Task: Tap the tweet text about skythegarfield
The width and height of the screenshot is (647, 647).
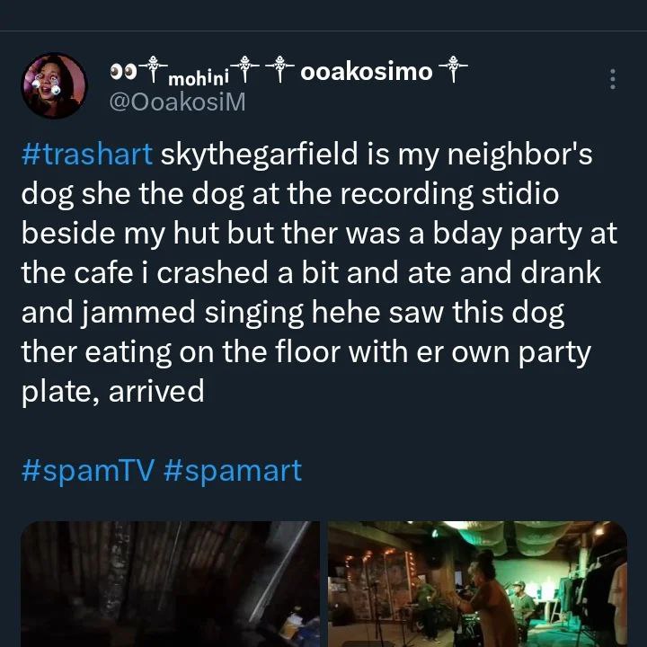Action: 319,272
